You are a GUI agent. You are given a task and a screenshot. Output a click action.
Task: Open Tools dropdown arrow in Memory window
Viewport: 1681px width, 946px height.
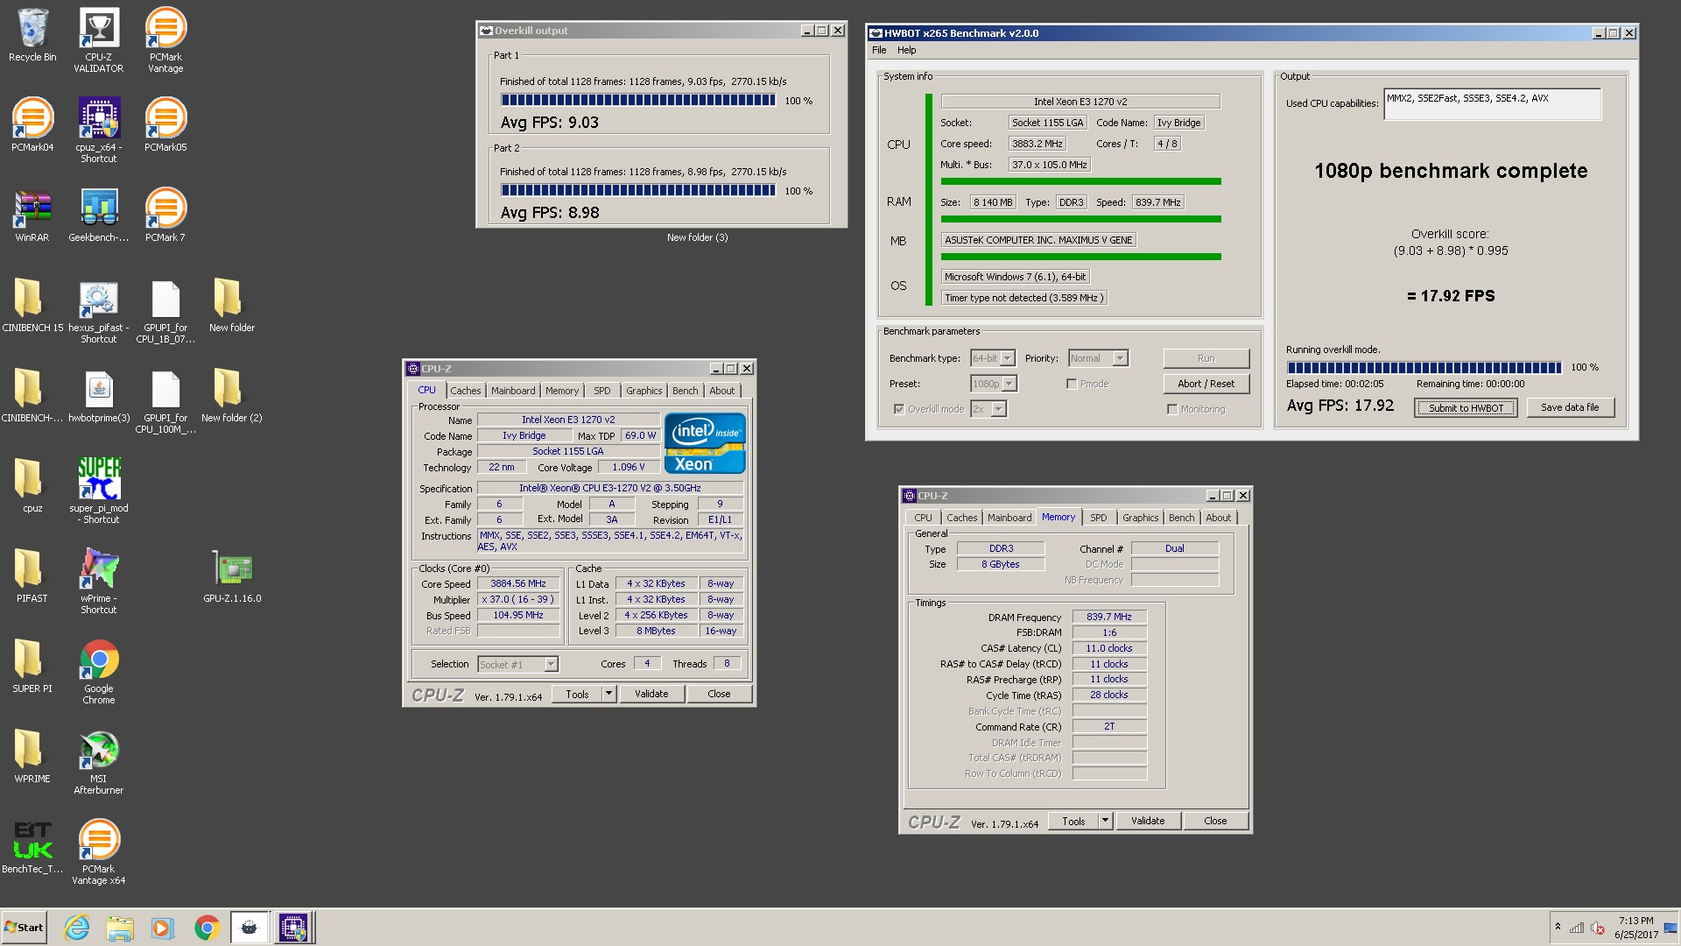(x=1106, y=821)
